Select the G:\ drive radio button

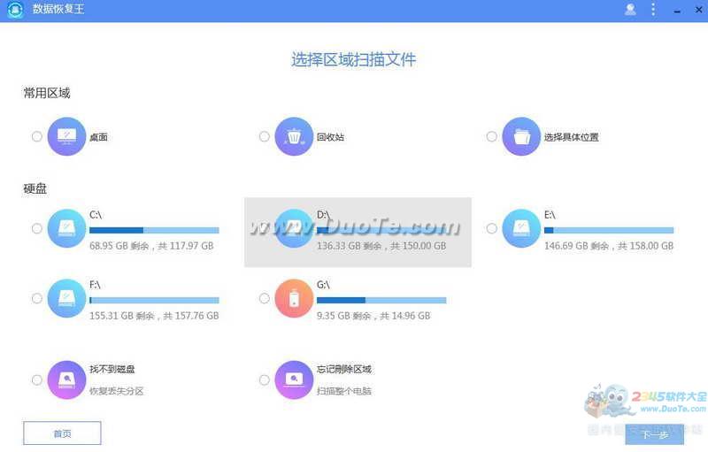pyautogui.click(x=265, y=298)
